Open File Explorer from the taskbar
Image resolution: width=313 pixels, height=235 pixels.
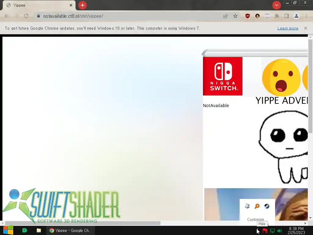pyautogui.click(x=39, y=230)
